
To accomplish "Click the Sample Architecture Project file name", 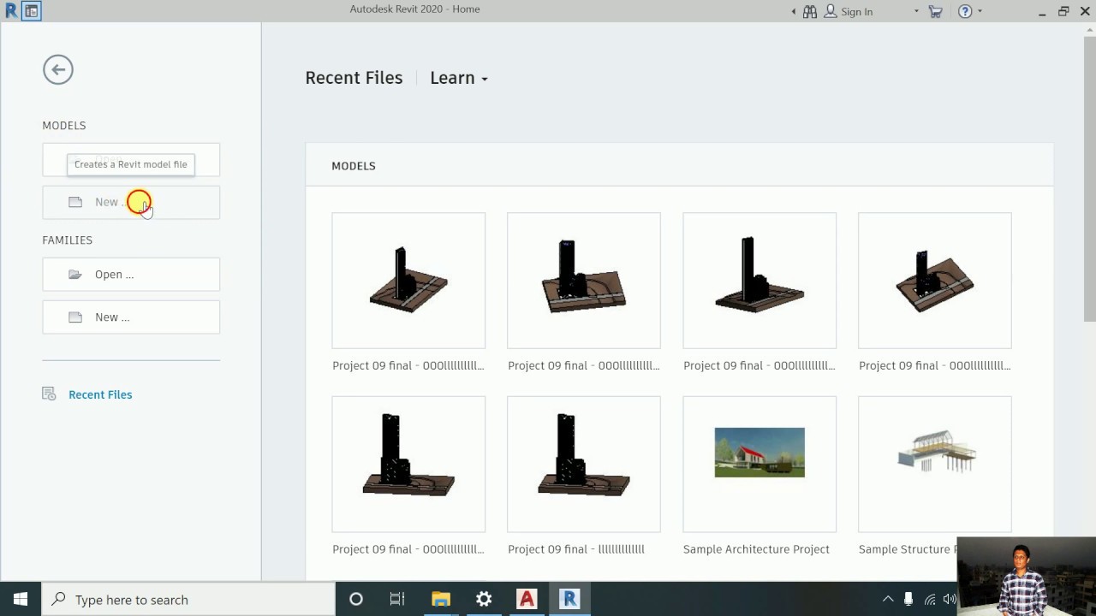I will coord(756,549).
